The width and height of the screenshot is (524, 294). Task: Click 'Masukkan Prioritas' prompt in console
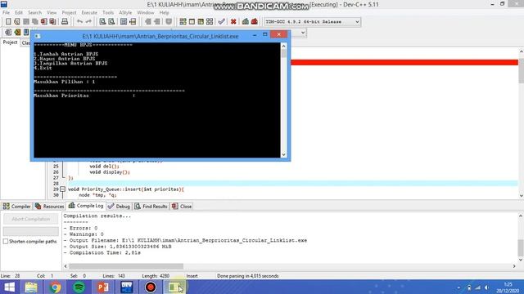(61, 96)
